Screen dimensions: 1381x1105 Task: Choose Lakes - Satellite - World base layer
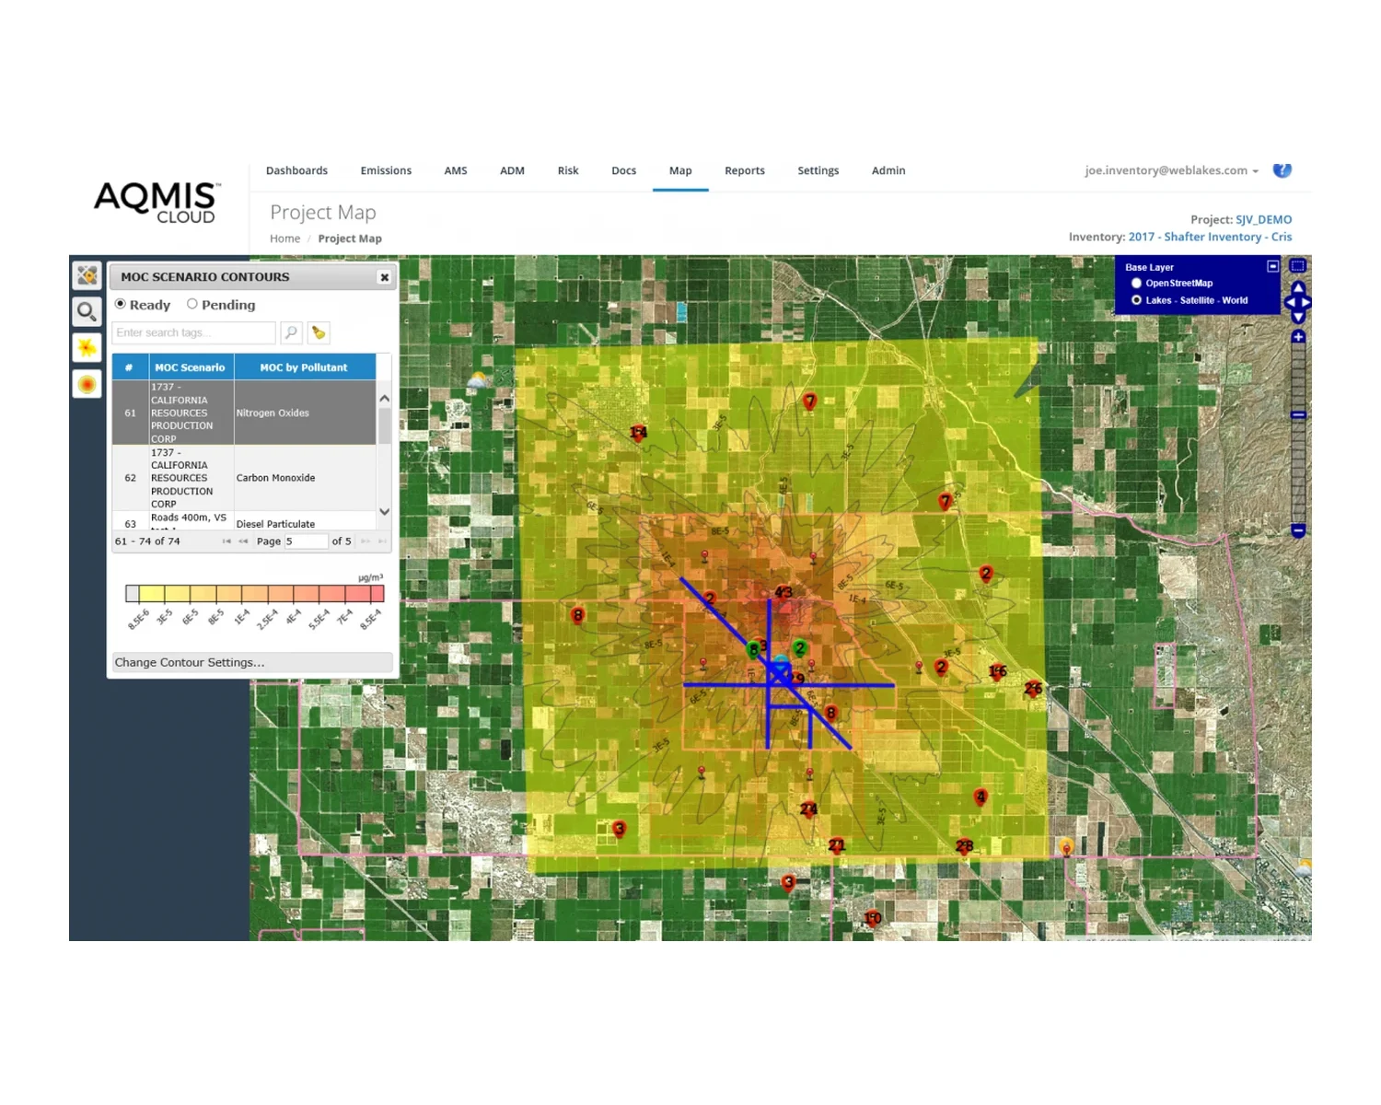coord(1136,300)
